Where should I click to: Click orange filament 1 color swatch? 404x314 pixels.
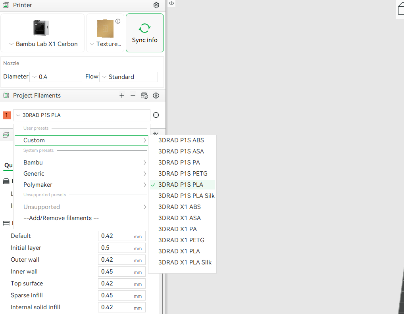pyautogui.click(x=7, y=115)
